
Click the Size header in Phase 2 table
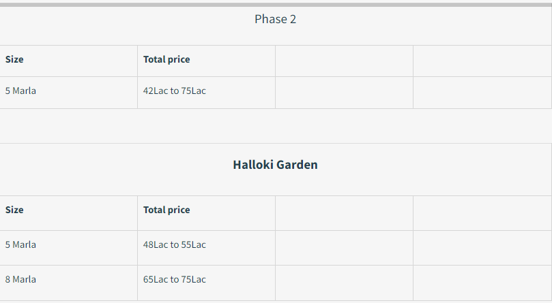pos(14,59)
